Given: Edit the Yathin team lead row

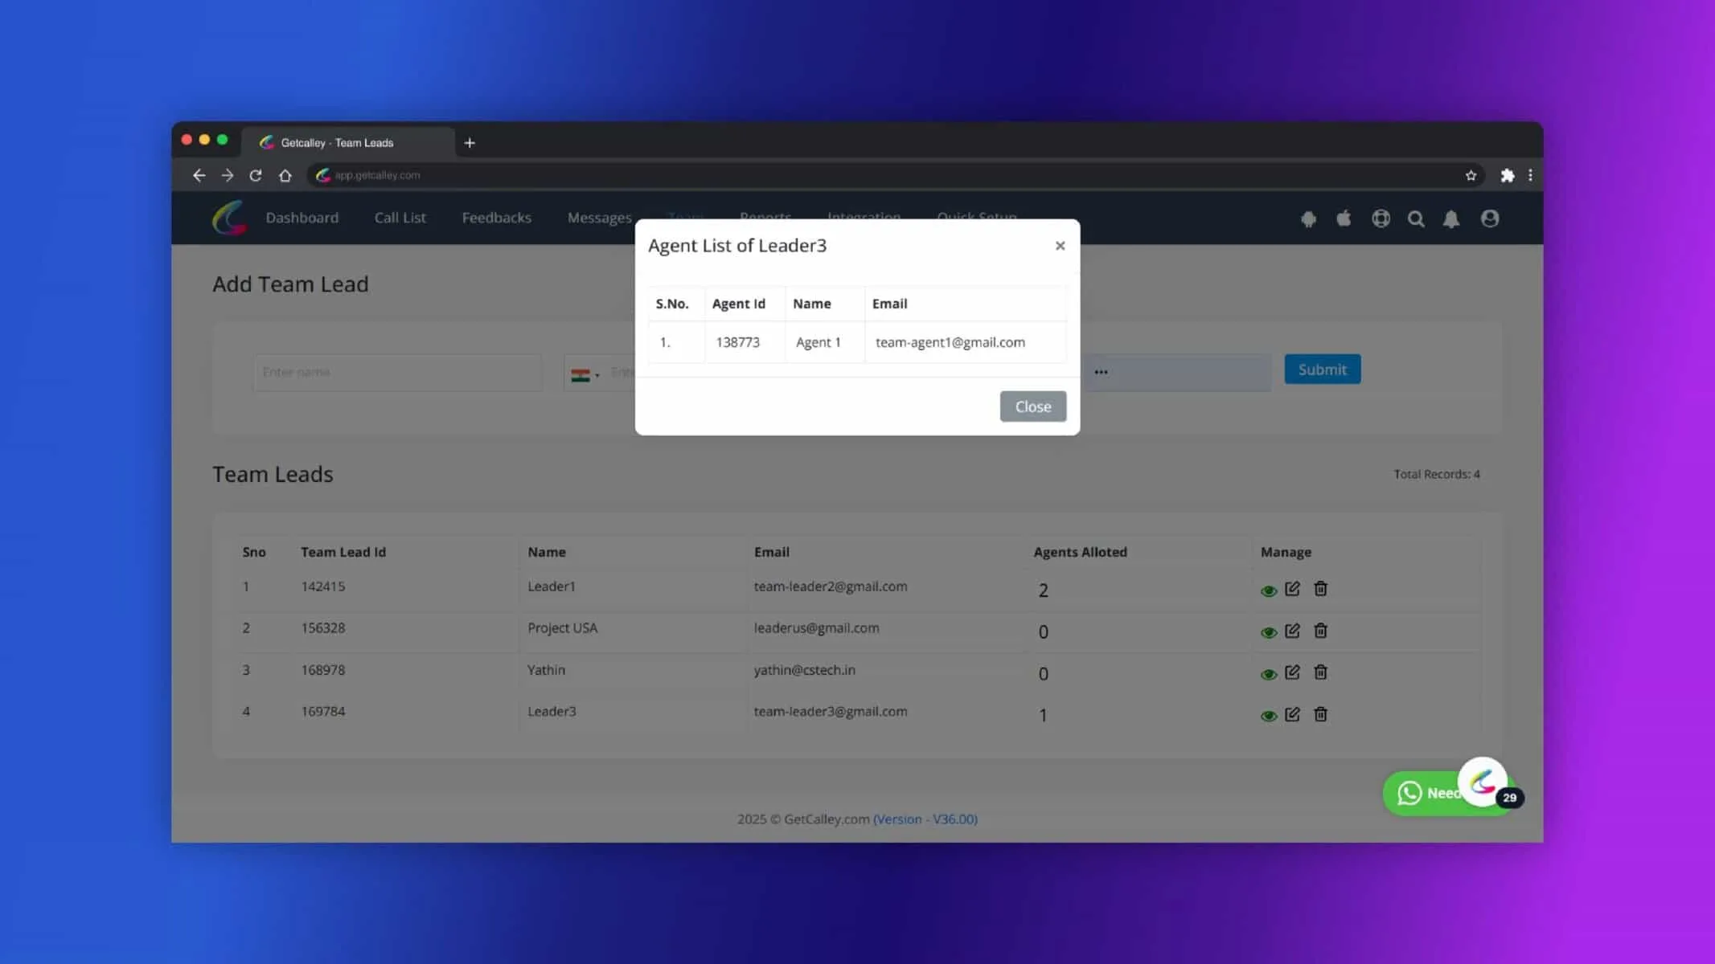Looking at the screenshot, I should (x=1292, y=672).
